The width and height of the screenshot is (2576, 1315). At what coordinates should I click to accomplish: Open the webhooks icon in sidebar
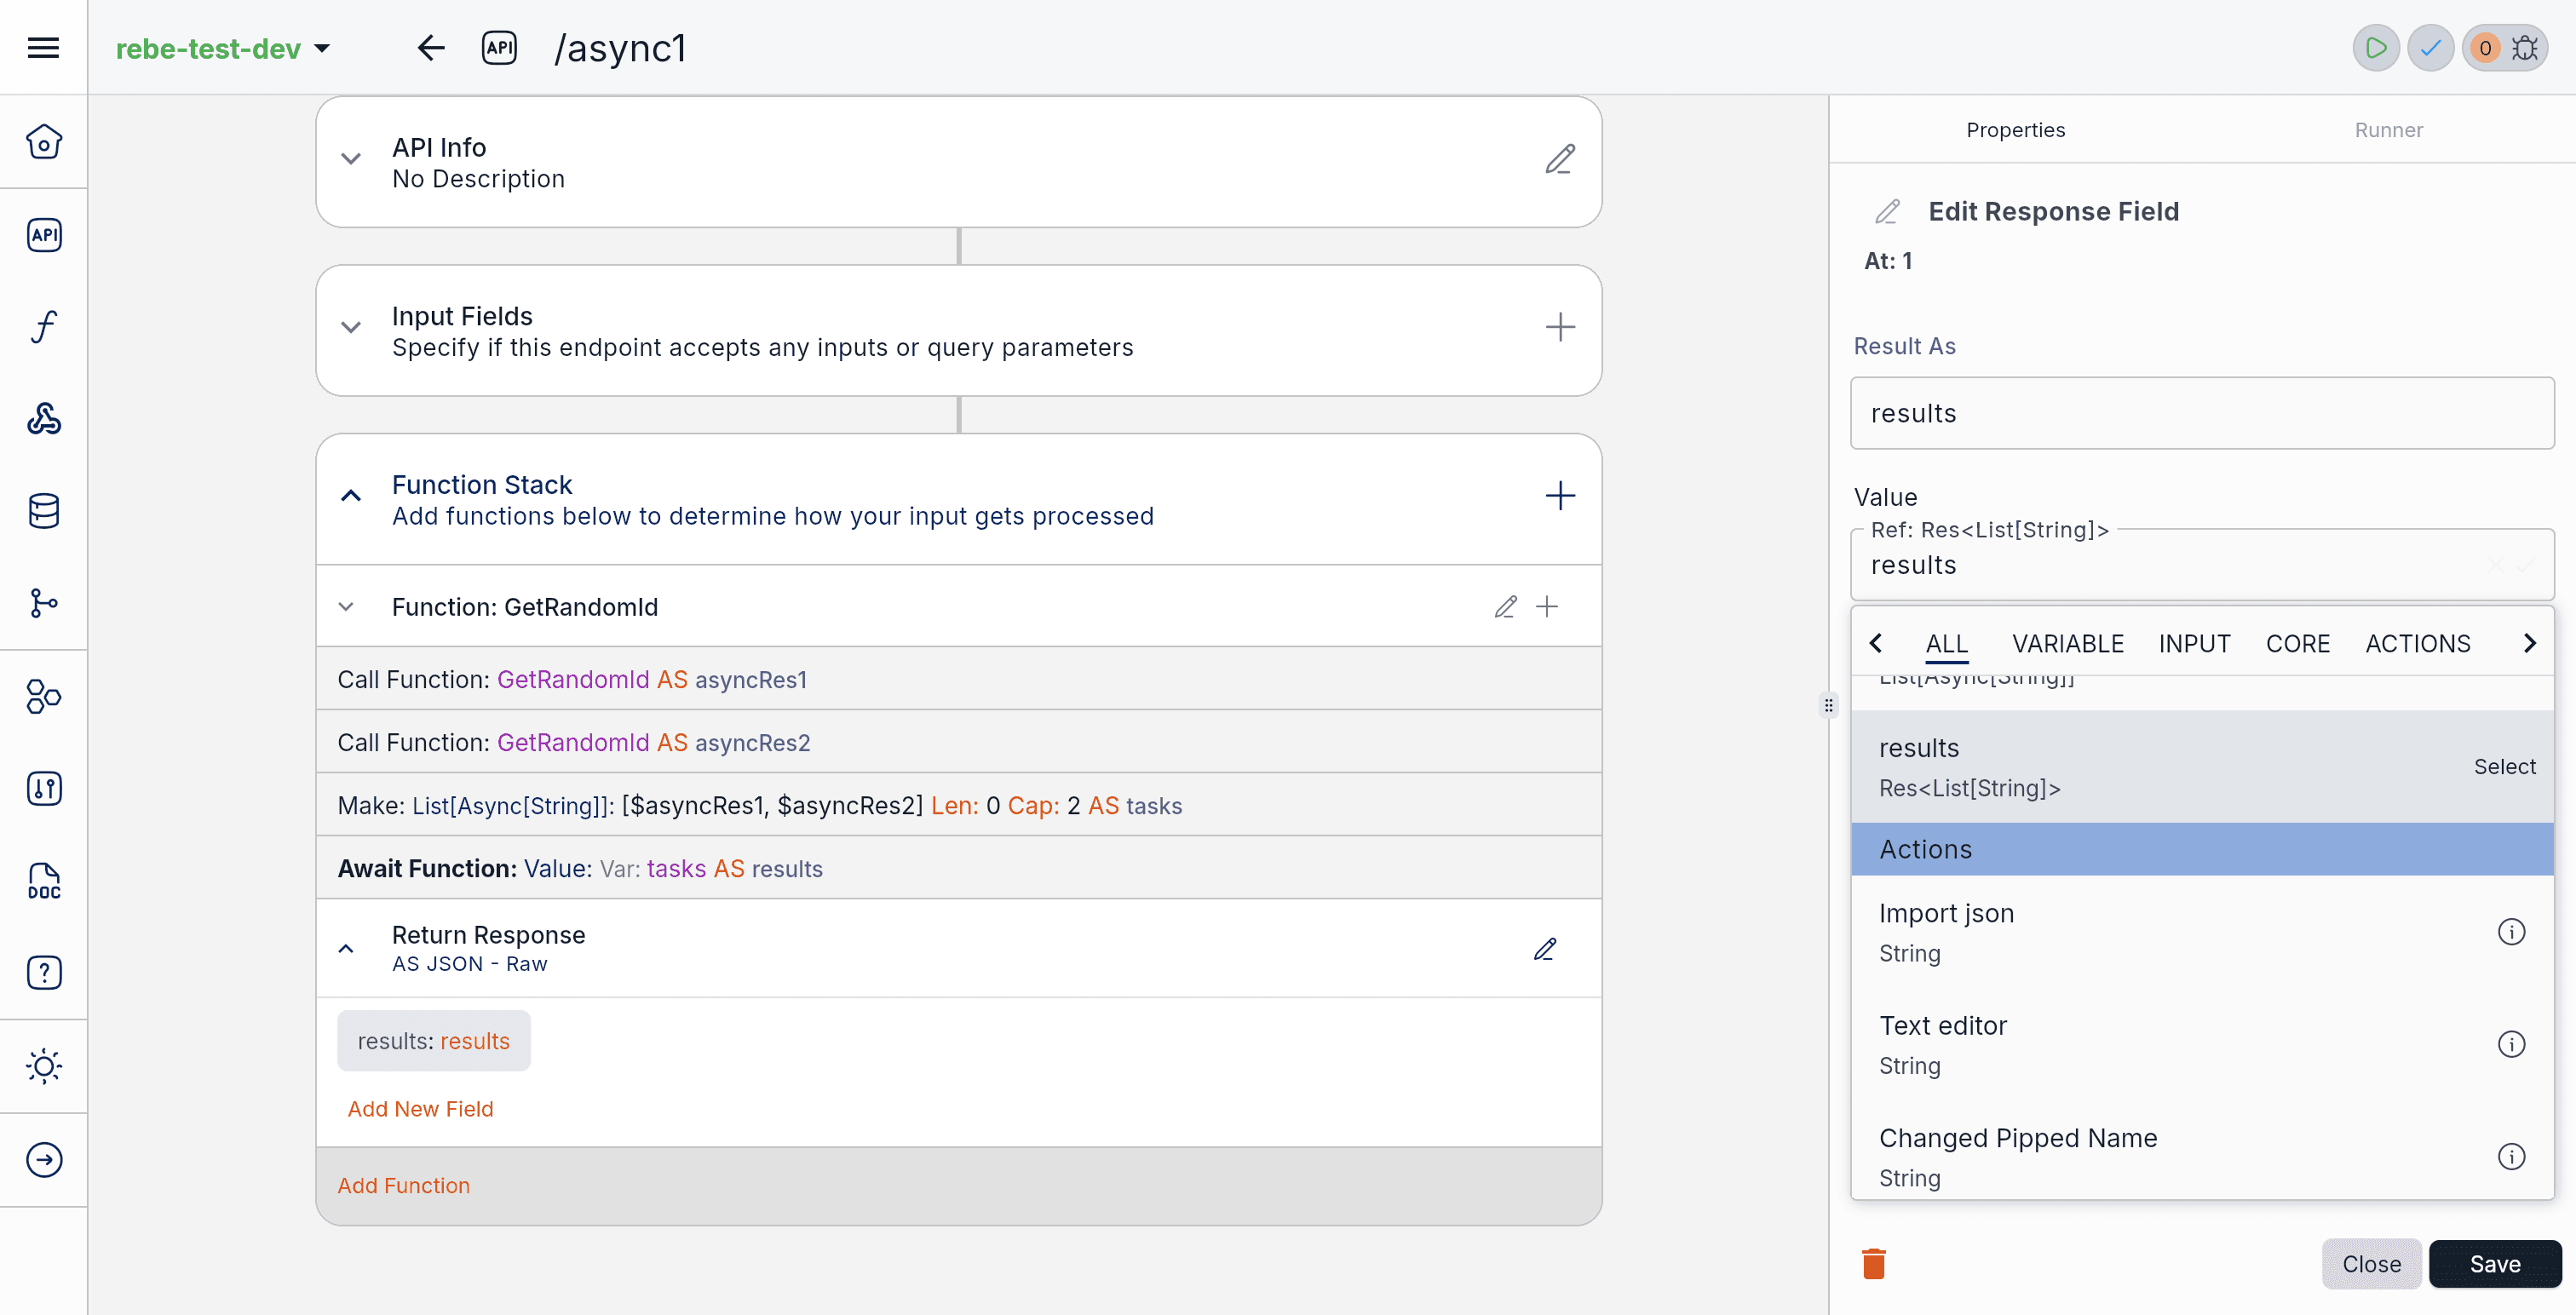tap(43, 418)
